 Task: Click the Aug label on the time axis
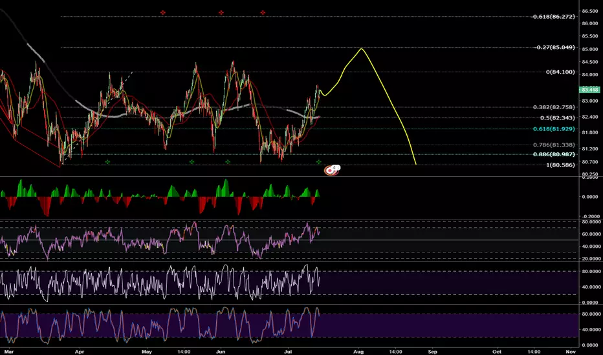(x=358, y=352)
